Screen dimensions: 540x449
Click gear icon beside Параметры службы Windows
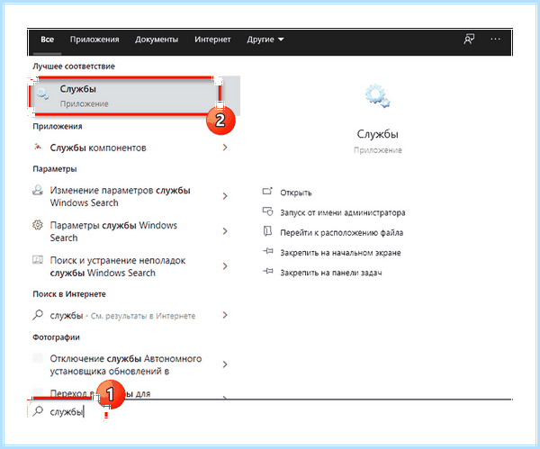point(38,225)
